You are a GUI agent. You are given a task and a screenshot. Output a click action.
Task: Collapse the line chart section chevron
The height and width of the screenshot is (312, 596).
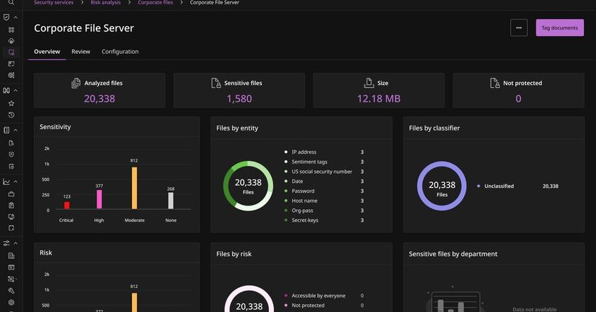coord(16,182)
